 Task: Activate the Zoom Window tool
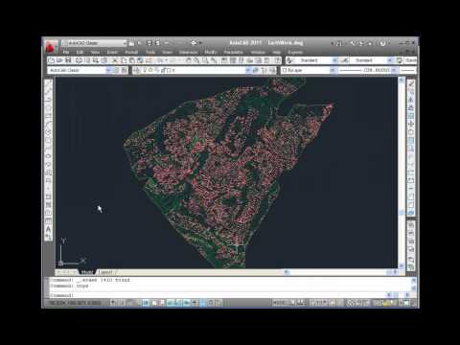click(x=205, y=60)
